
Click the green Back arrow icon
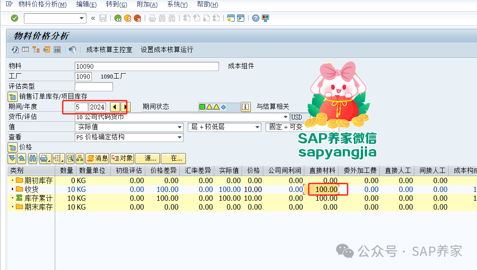118,18
